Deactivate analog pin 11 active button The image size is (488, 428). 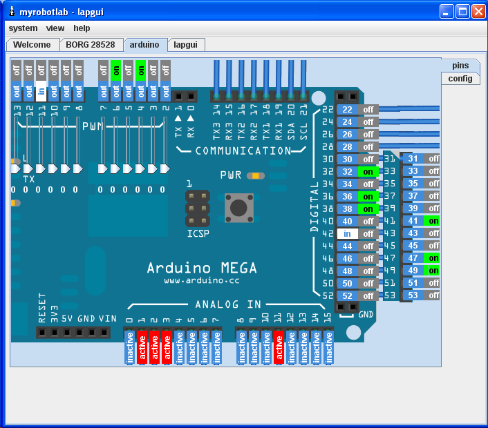click(279, 347)
